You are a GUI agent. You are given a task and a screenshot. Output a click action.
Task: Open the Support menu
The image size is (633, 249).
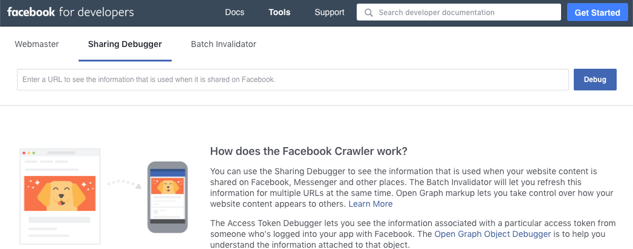[329, 13]
